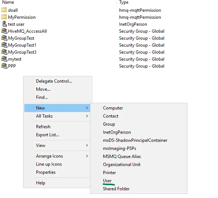The width and height of the screenshot is (218, 198).
Task: Expand the Arrange Icons submenu arrow
Action: coord(87,156)
